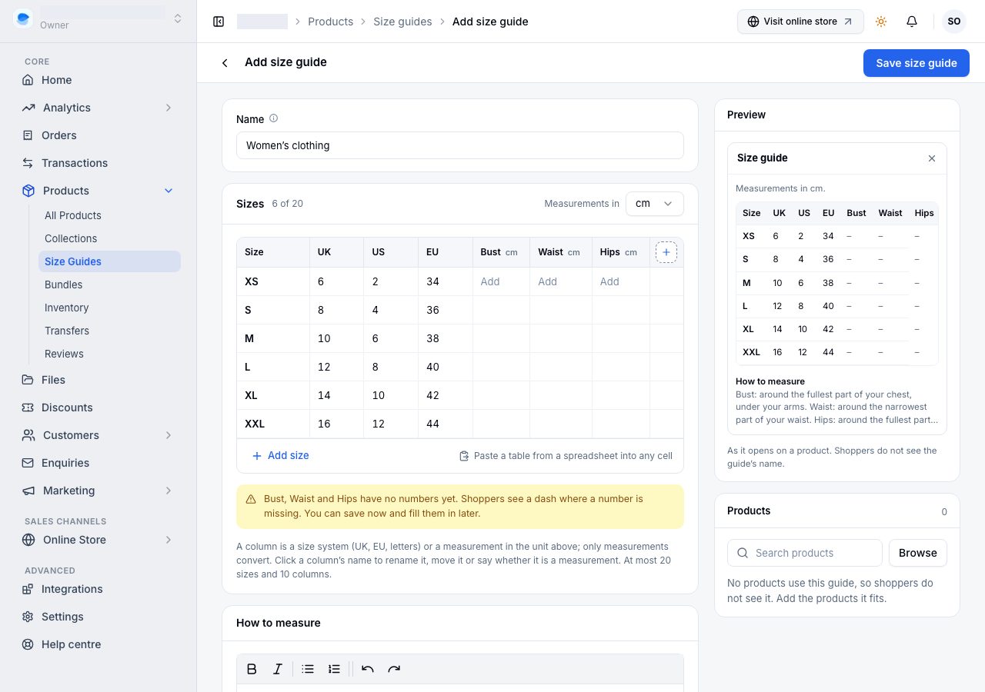Close the Size guide preview
The width and height of the screenshot is (985, 692).
click(932, 158)
